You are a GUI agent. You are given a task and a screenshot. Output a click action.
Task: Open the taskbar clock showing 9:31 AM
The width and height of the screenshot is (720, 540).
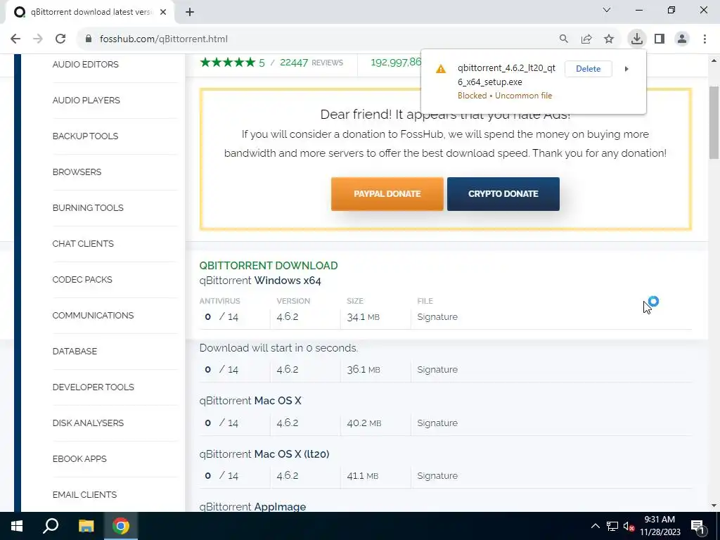pos(660,526)
